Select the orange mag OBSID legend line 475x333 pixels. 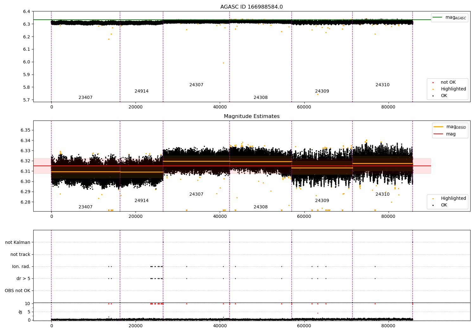click(x=438, y=127)
